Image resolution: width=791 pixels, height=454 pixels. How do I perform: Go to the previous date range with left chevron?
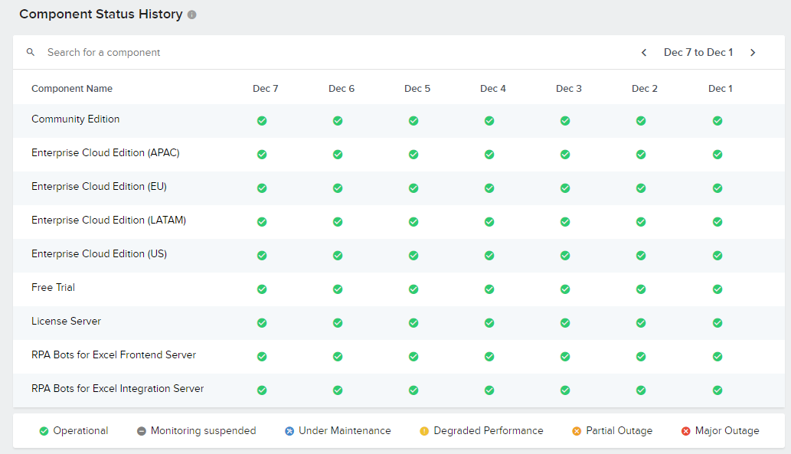644,53
